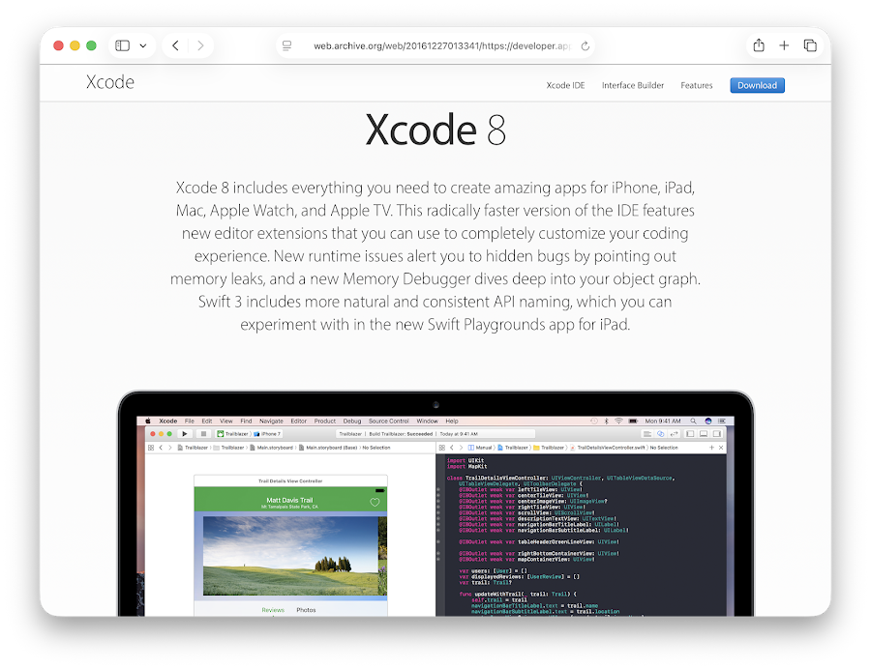The image size is (871, 669).
Task: Toggle the navigator panel in pictured Xcode
Action: coord(690,434)
